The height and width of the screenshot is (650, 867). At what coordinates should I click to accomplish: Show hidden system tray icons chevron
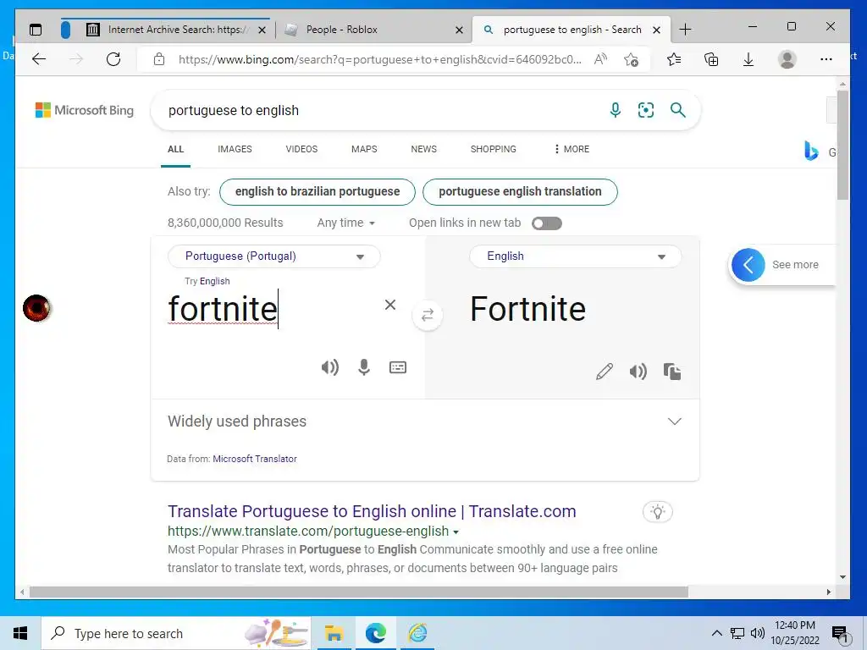pyautogui.click(x=716, y=633)
